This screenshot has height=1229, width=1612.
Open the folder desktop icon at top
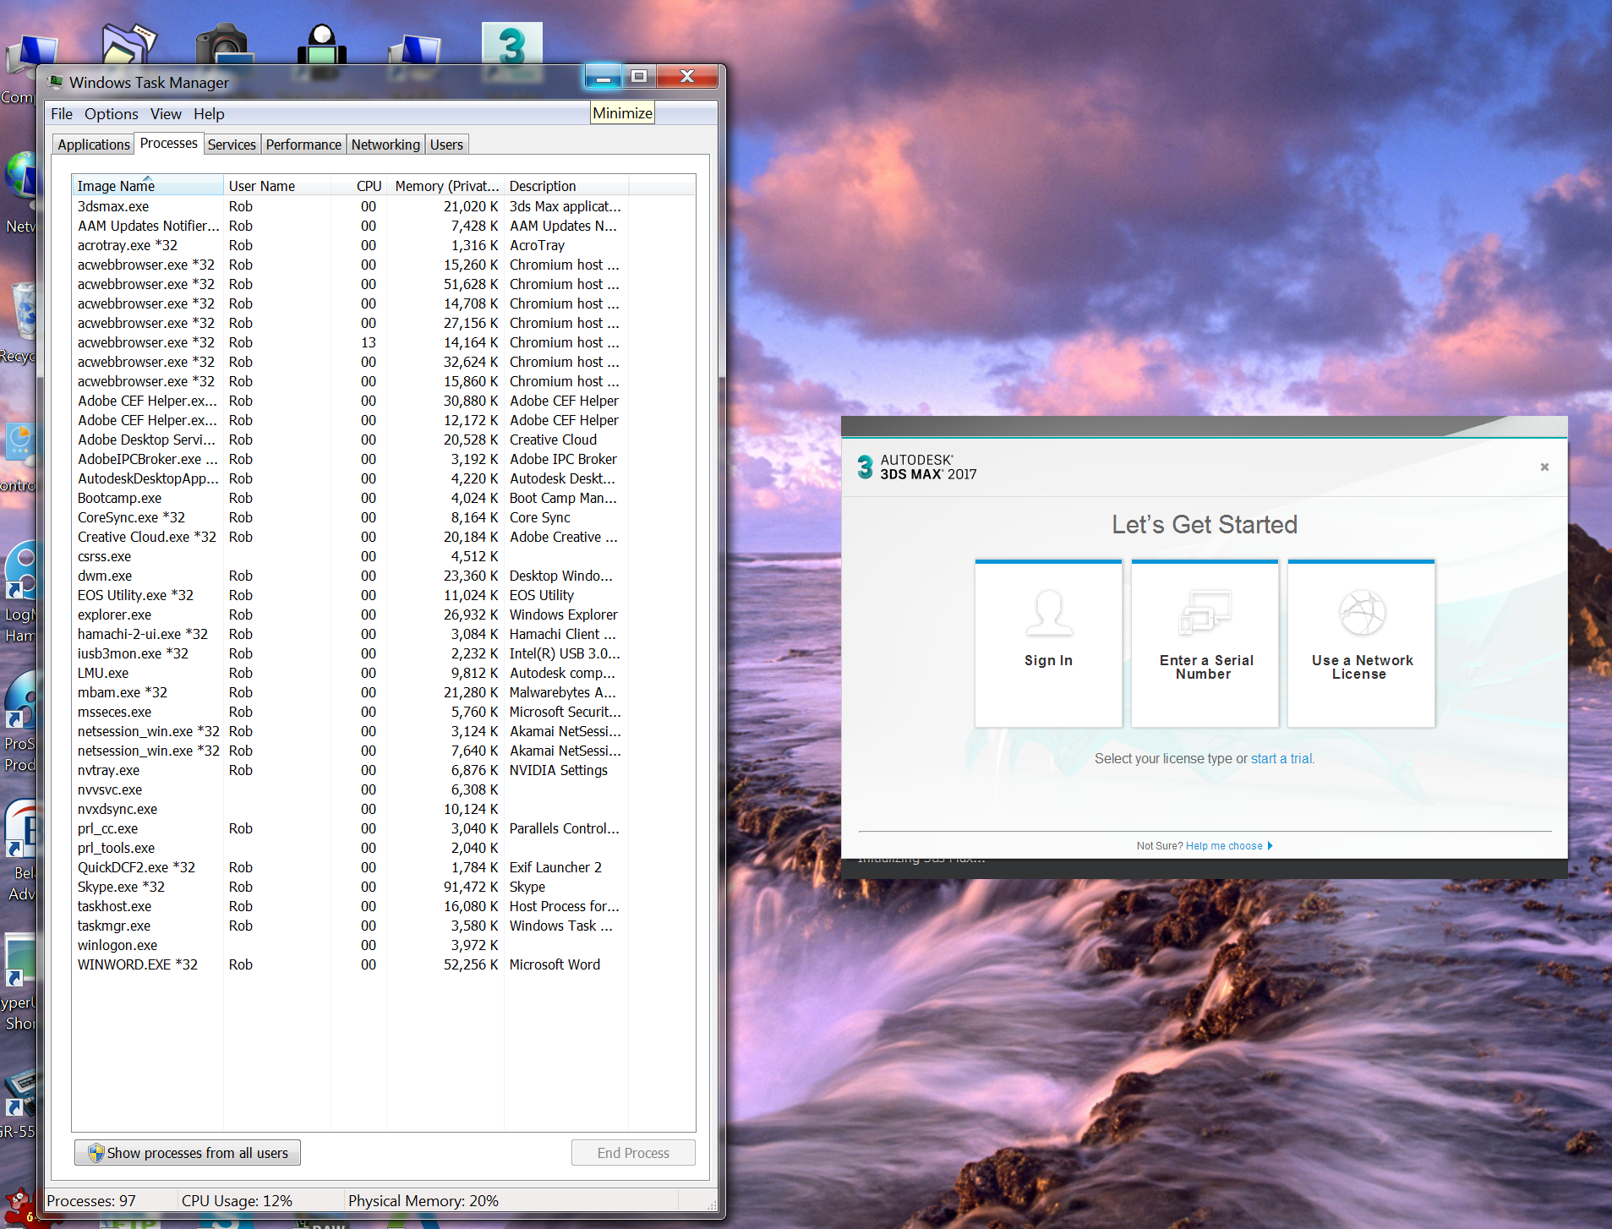pos(128,44)
